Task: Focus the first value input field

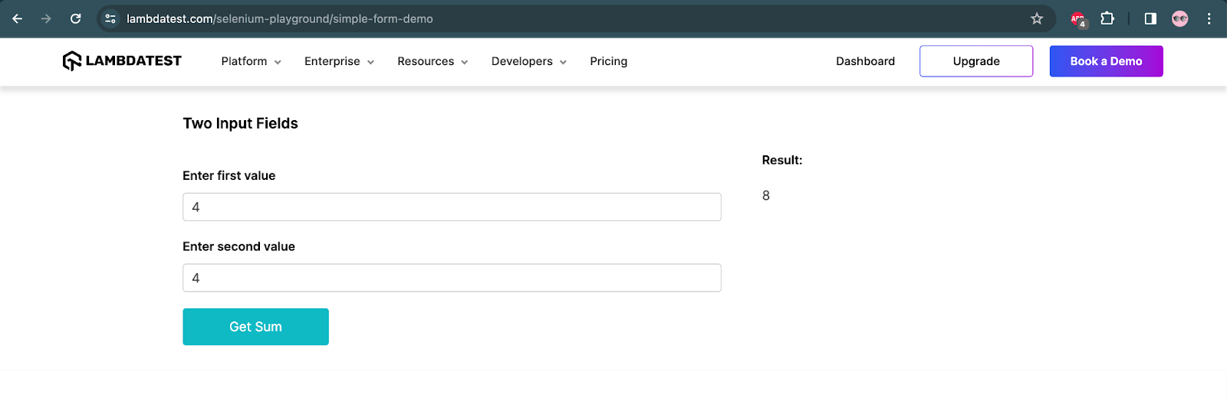Action: point(452,207)
